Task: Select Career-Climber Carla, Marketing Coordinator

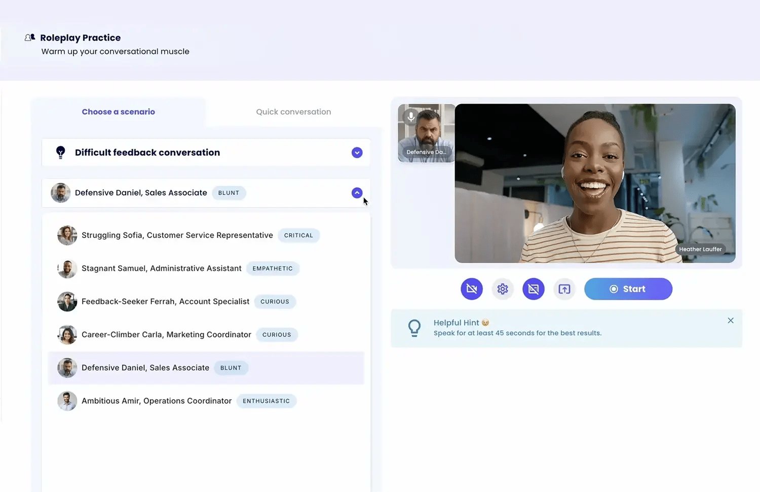Action: click(206, 335)
